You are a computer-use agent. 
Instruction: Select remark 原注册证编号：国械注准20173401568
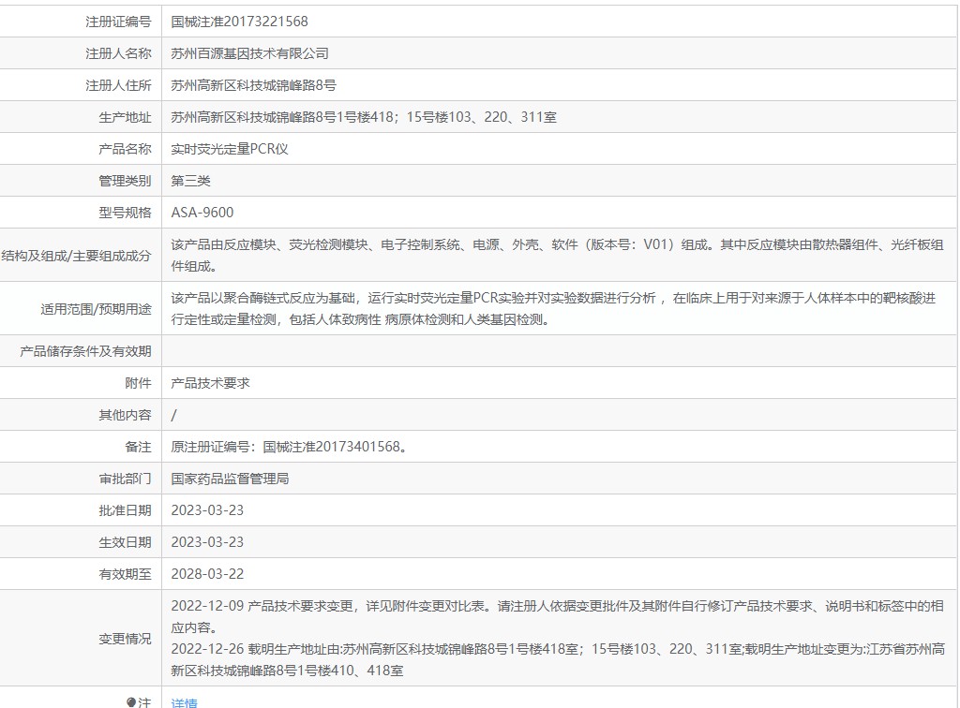[x=289, y=447]
